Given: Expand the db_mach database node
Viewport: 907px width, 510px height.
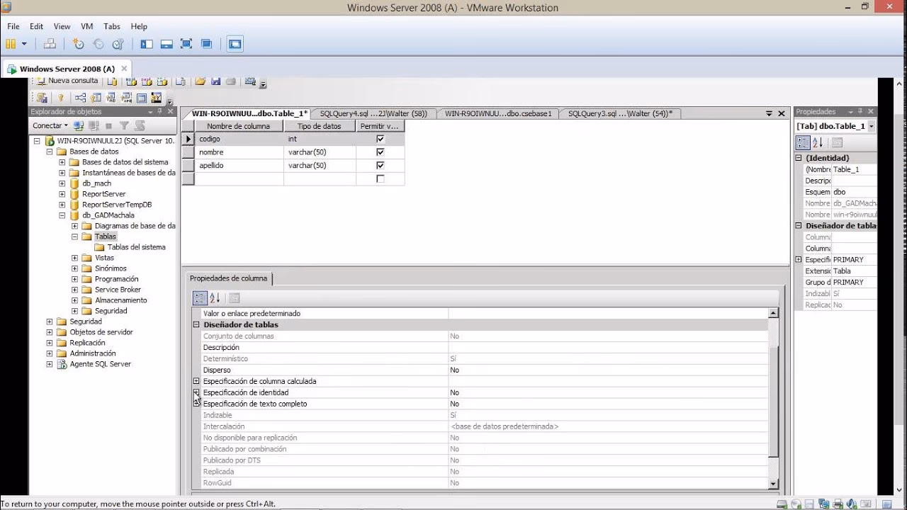Looking at the screenshot, I should tap(62, 183).
